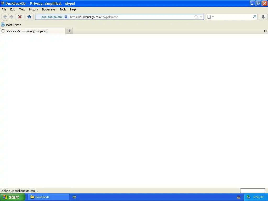Click the duckduckgo.com identity label

click(x=52, y=17)
